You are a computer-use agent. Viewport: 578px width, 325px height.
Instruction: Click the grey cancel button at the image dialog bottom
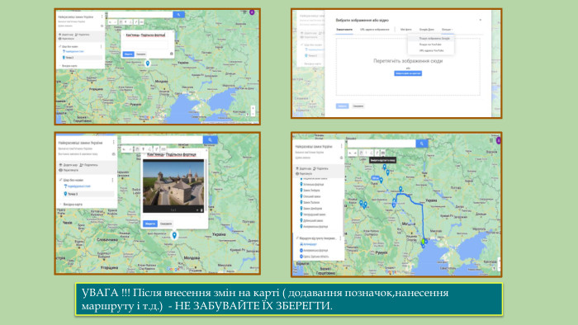(x=358, y=106)
